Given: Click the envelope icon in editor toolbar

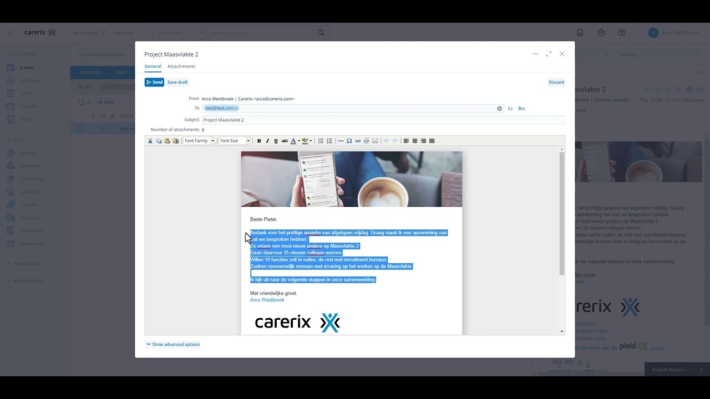Looking at the screenshot, I should tap(375, 141).
